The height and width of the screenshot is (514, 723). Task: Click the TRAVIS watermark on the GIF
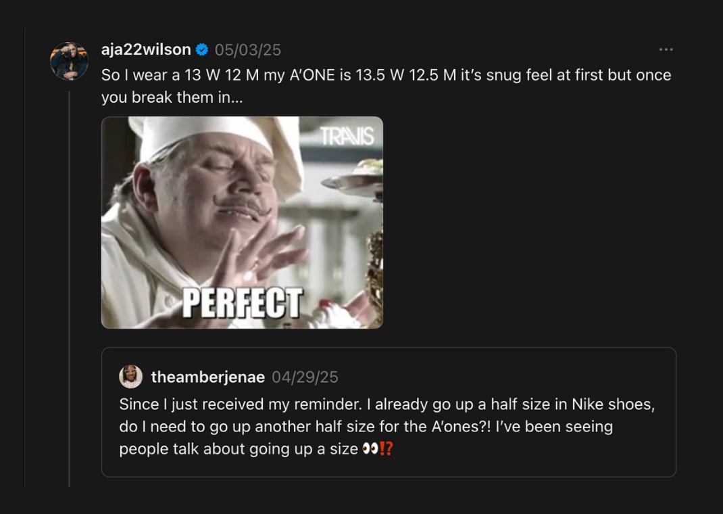coord(347,136)
